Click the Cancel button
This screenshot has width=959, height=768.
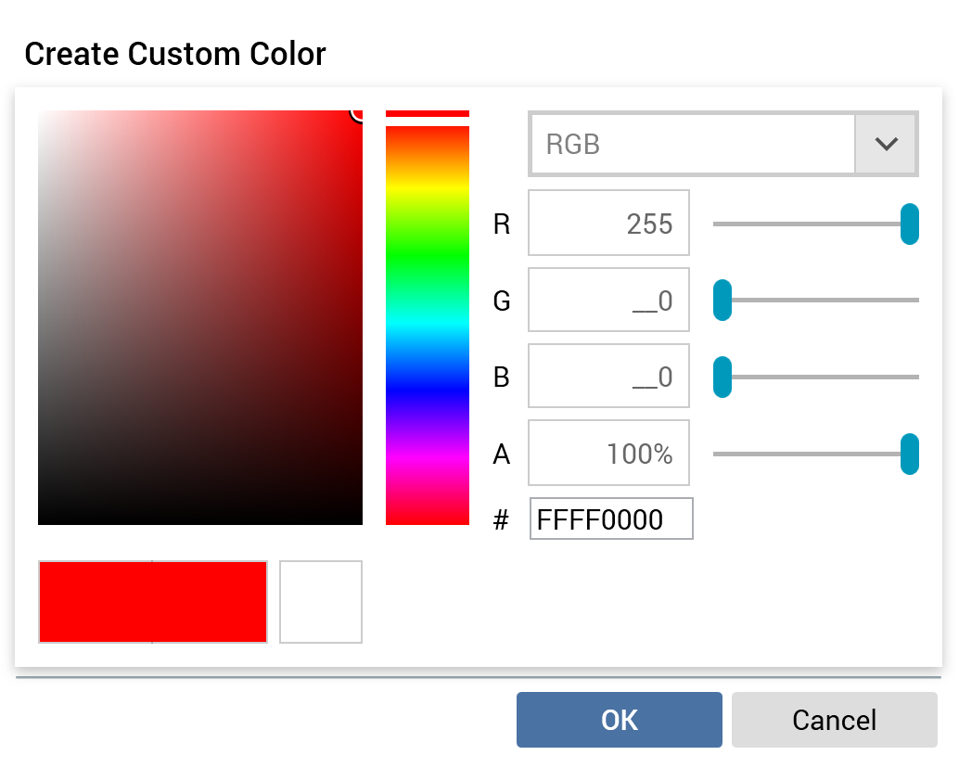[x=834, y=720]
